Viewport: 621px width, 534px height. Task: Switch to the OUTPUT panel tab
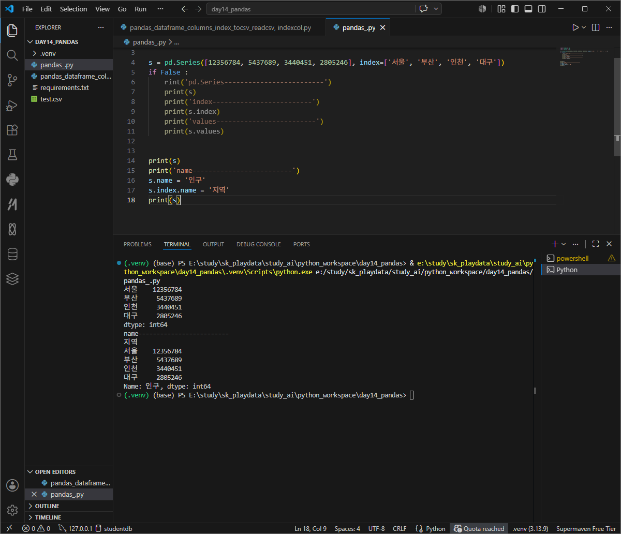click(x=213, y=244)
